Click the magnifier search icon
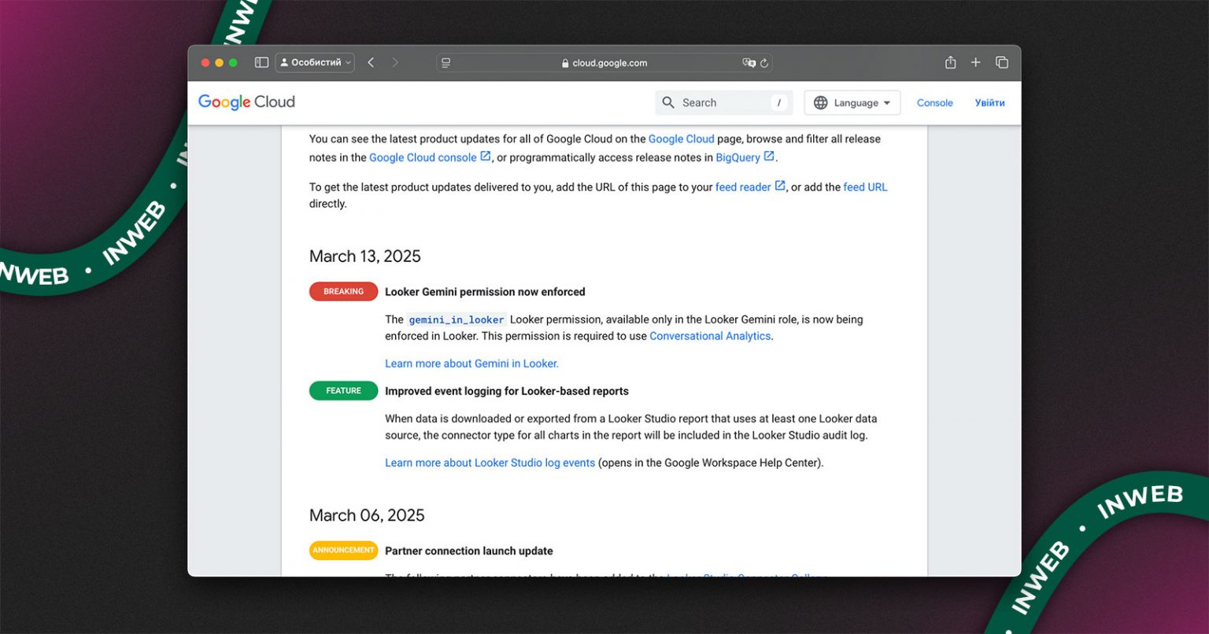The image size is (1209, 634). coord(668,102)
